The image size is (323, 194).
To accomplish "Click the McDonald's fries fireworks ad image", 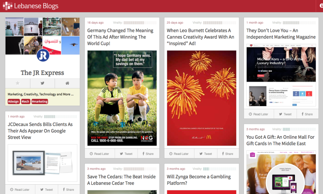I will (x=202, y=98).
